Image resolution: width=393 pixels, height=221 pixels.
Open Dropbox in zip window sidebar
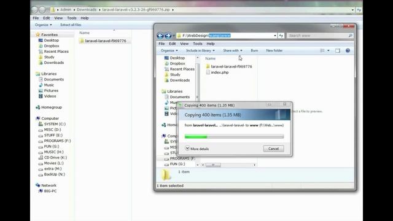click(49, 46)
